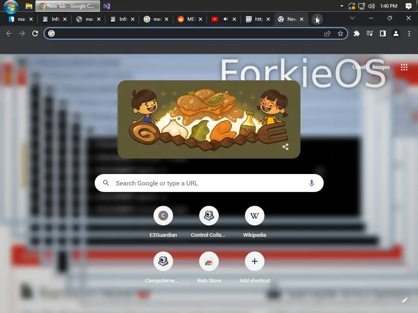418x313 pixels.
Task: Open the media controls icon
Action: pyautogui.click(x=369, y=33)
